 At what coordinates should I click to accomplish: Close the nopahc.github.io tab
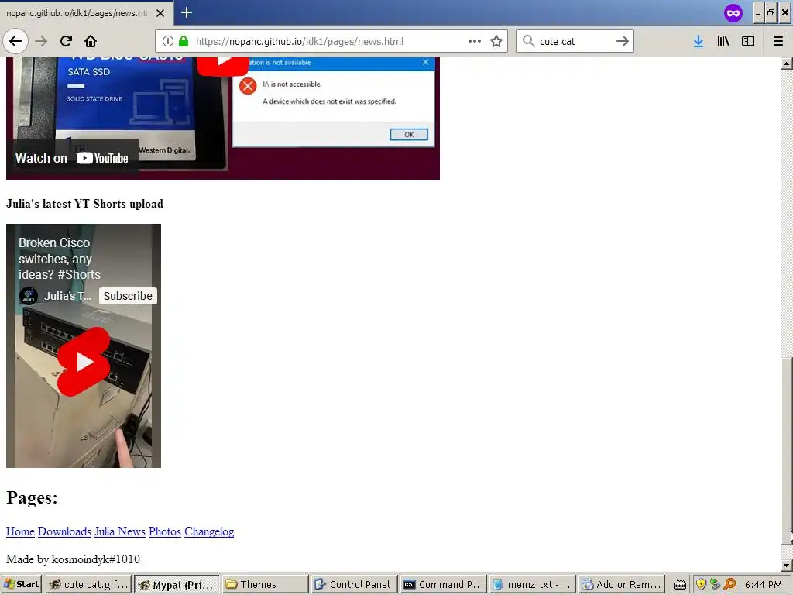pos(160,13)
